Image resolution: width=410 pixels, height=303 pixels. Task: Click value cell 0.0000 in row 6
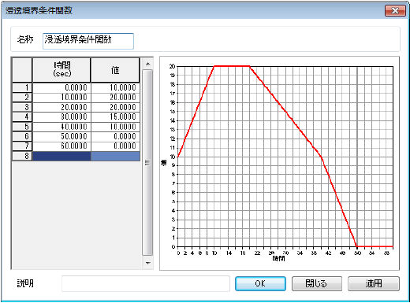(115, 136)
